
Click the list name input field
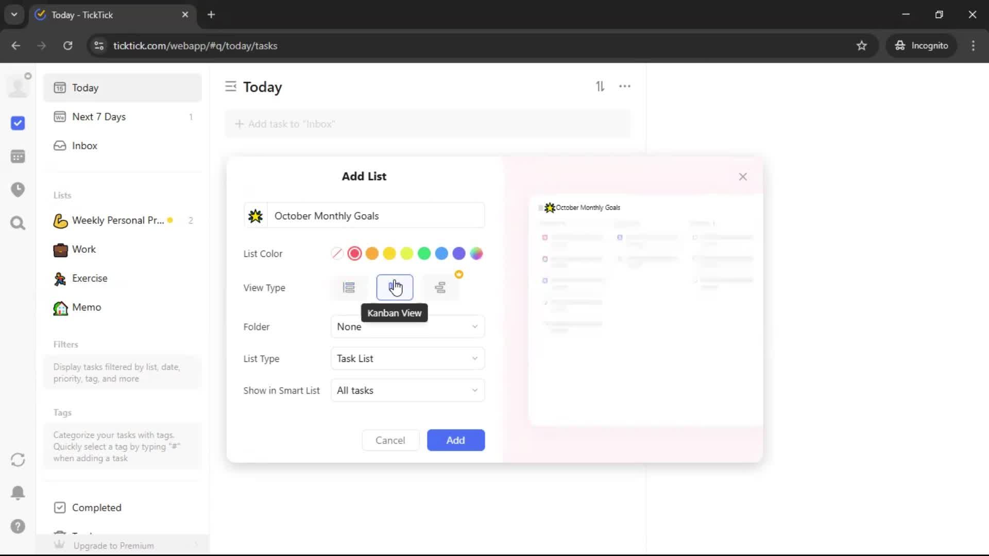point(376,216)
